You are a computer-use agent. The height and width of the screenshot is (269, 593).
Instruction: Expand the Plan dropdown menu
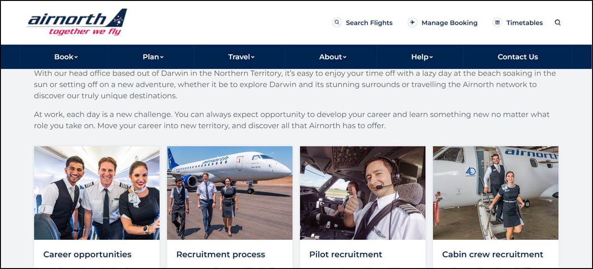153,57
